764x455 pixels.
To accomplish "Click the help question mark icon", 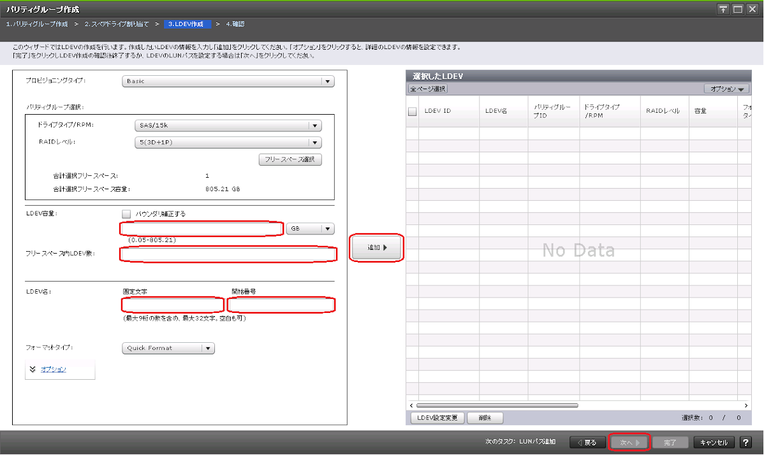I will point(745,443).
